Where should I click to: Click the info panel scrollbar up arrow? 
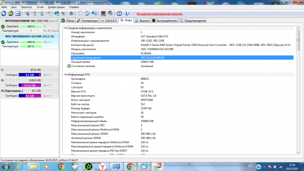pyautogui.click(x=298, y=28)
